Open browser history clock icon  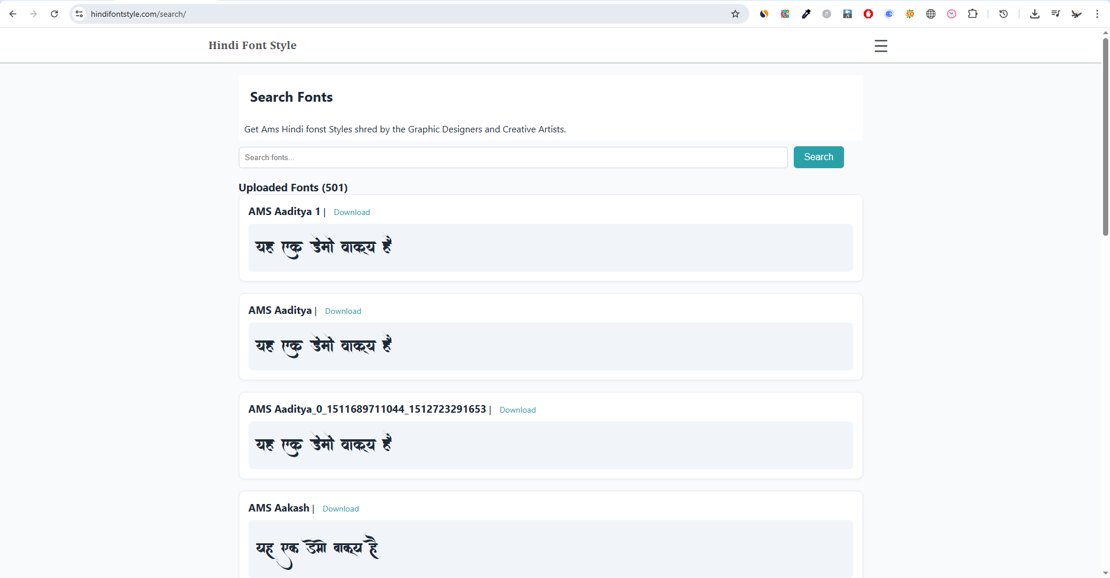click(x=1004, y=14)
